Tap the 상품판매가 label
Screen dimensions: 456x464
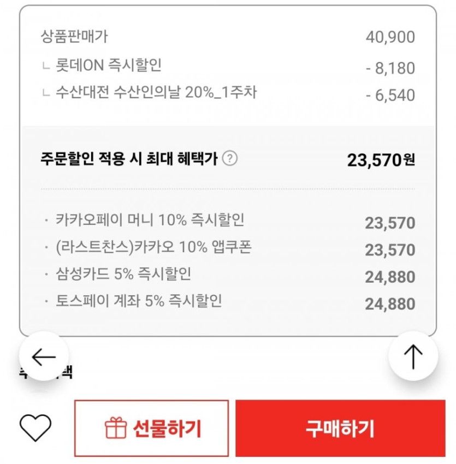(74, 37)
